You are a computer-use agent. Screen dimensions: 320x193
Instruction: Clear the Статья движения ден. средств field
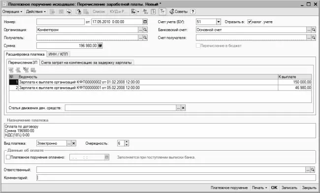(183, 108)
